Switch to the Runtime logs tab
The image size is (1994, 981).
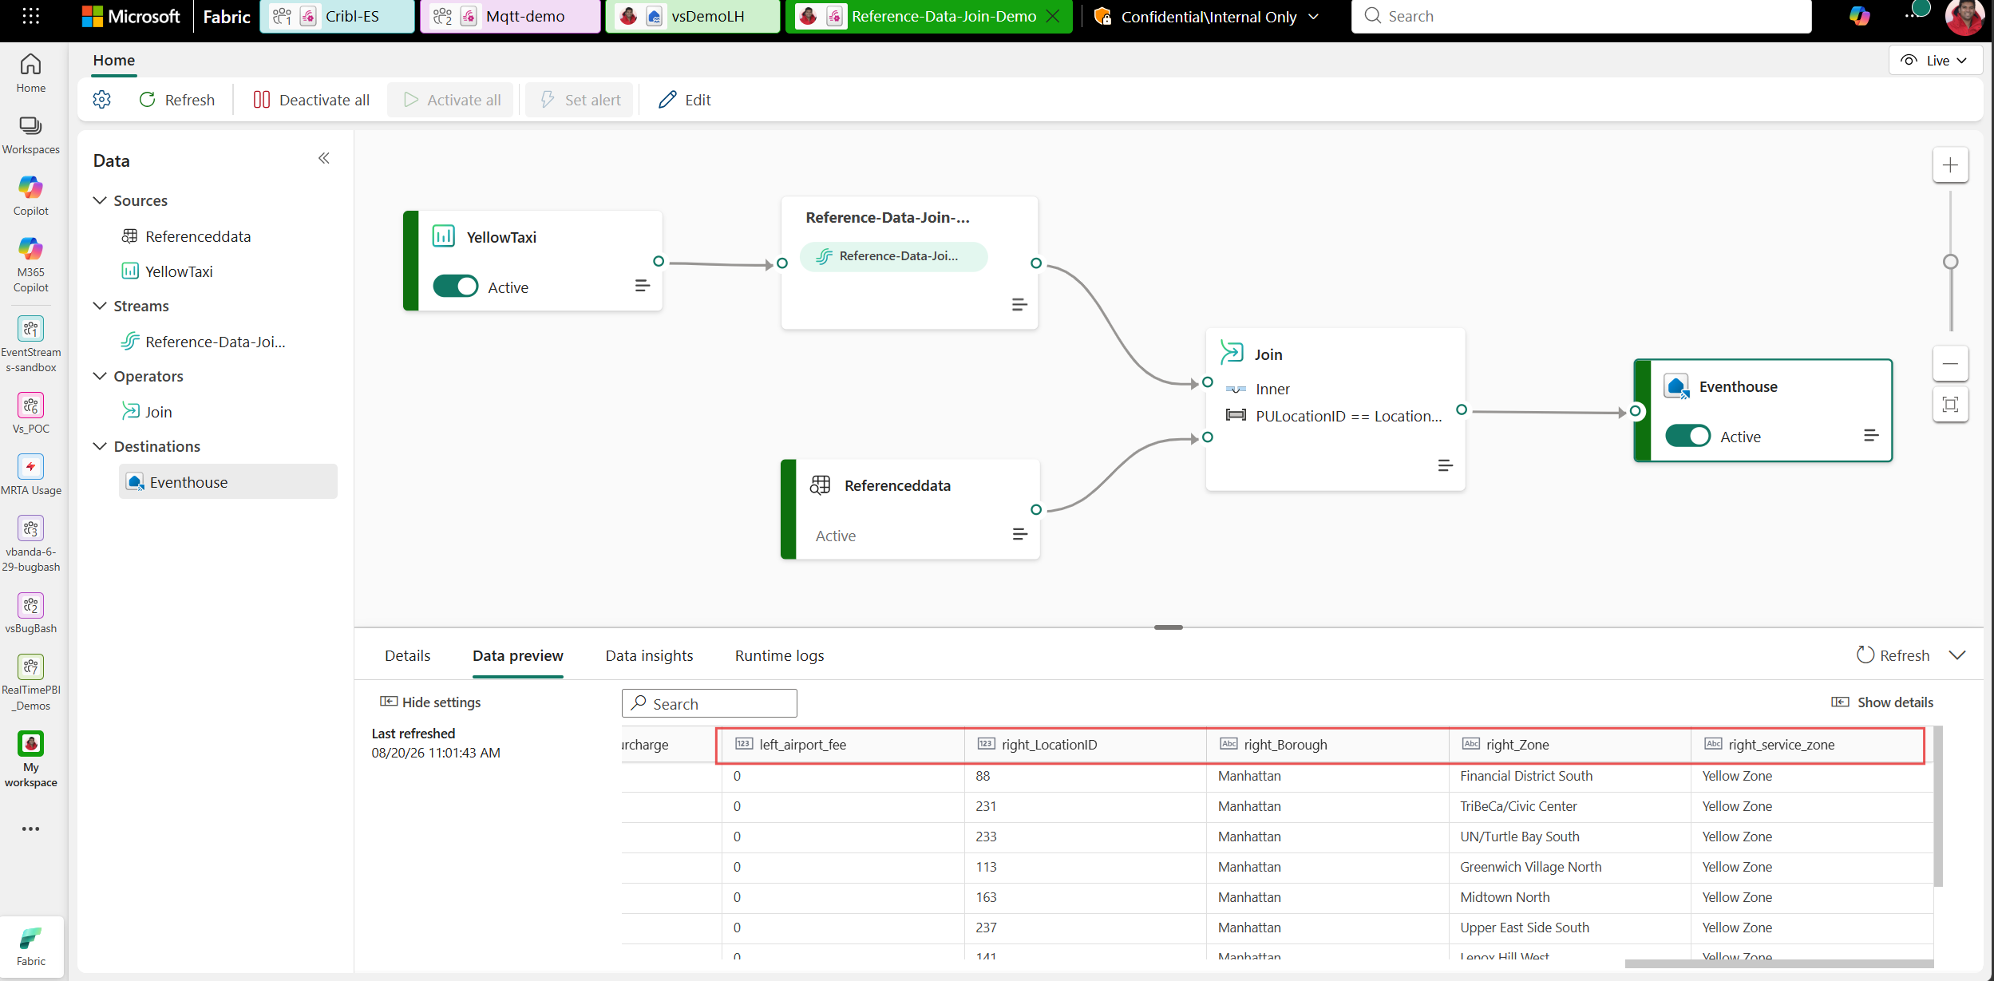[779, 655]
